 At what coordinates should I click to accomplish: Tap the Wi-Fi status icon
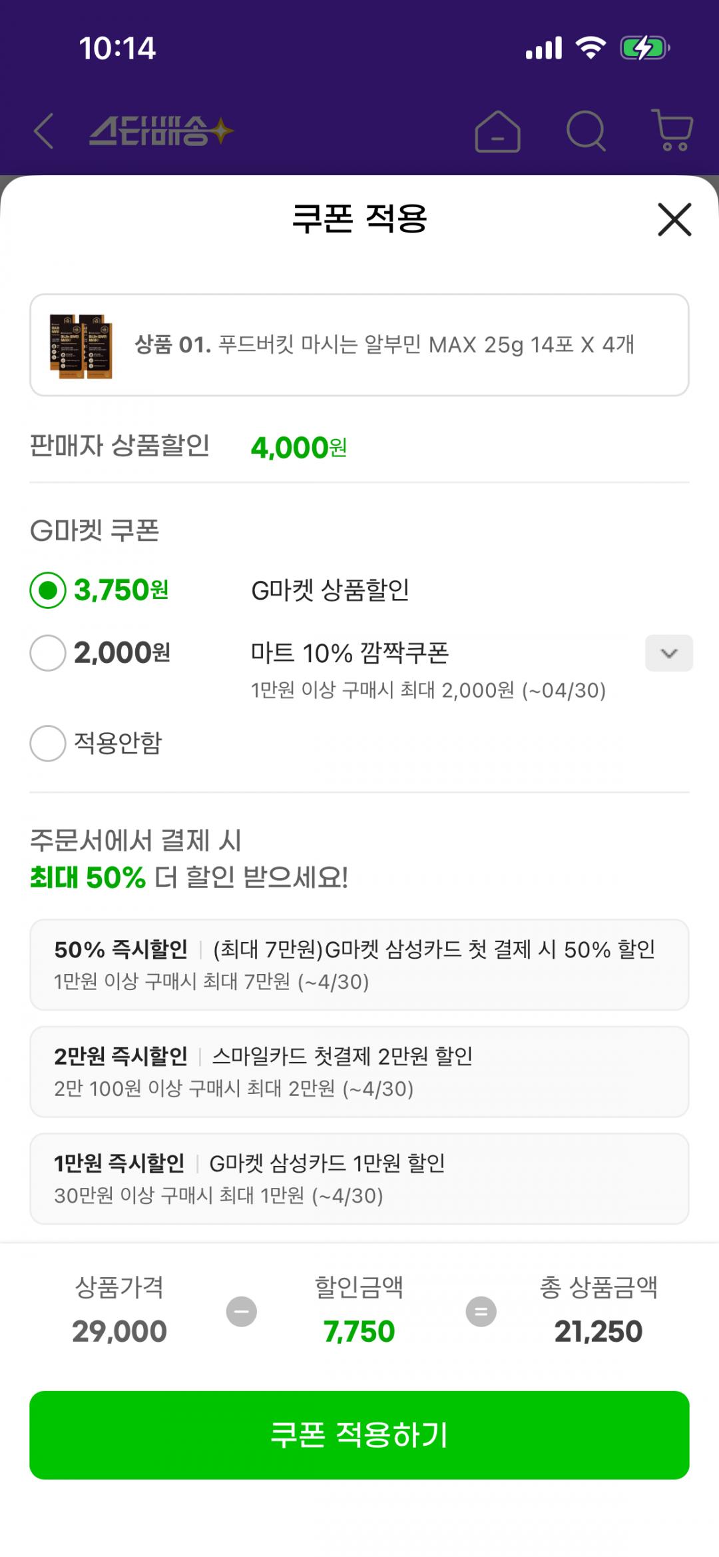591,48
